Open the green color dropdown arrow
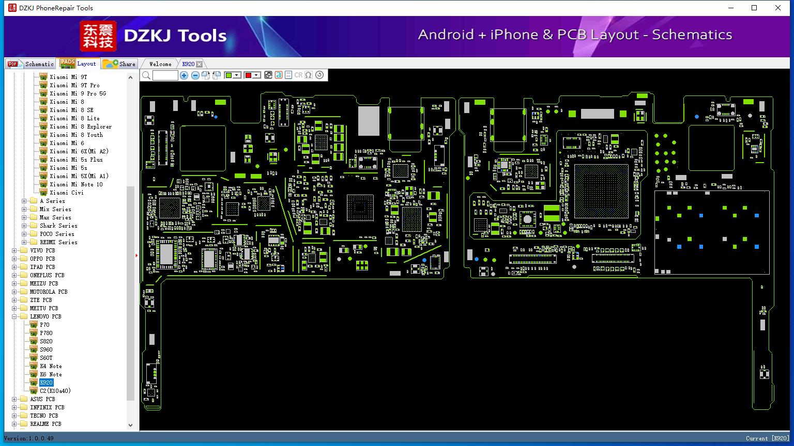The width and height of the screenshot is (794, 446). (237, 75)
